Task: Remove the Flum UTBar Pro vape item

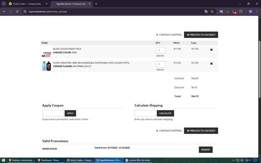Action: [x=211, y=64]
